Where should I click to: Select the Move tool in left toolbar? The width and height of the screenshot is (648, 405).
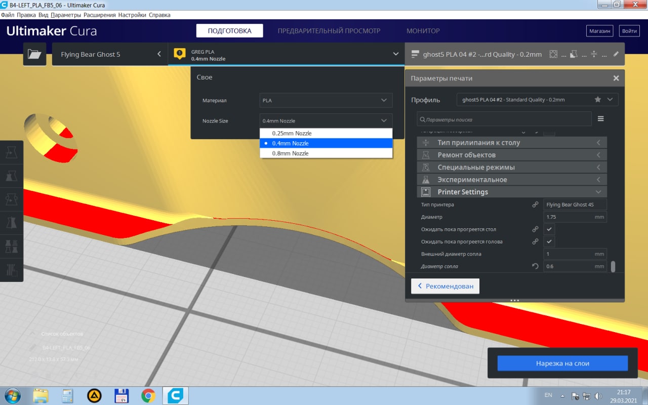[x=11, y=152]
